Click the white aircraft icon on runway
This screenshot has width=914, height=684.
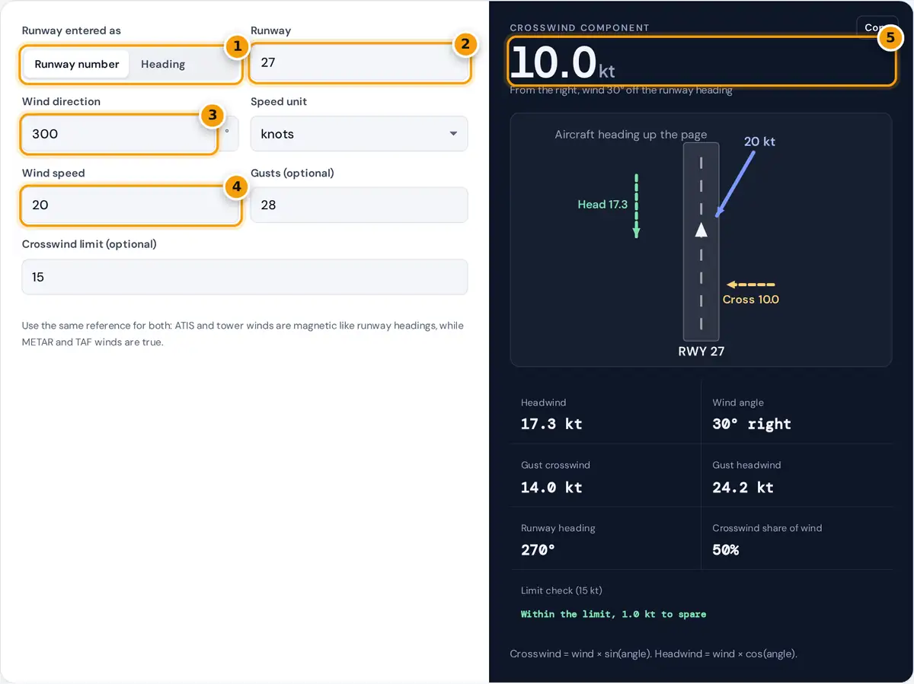pos(701,229)
